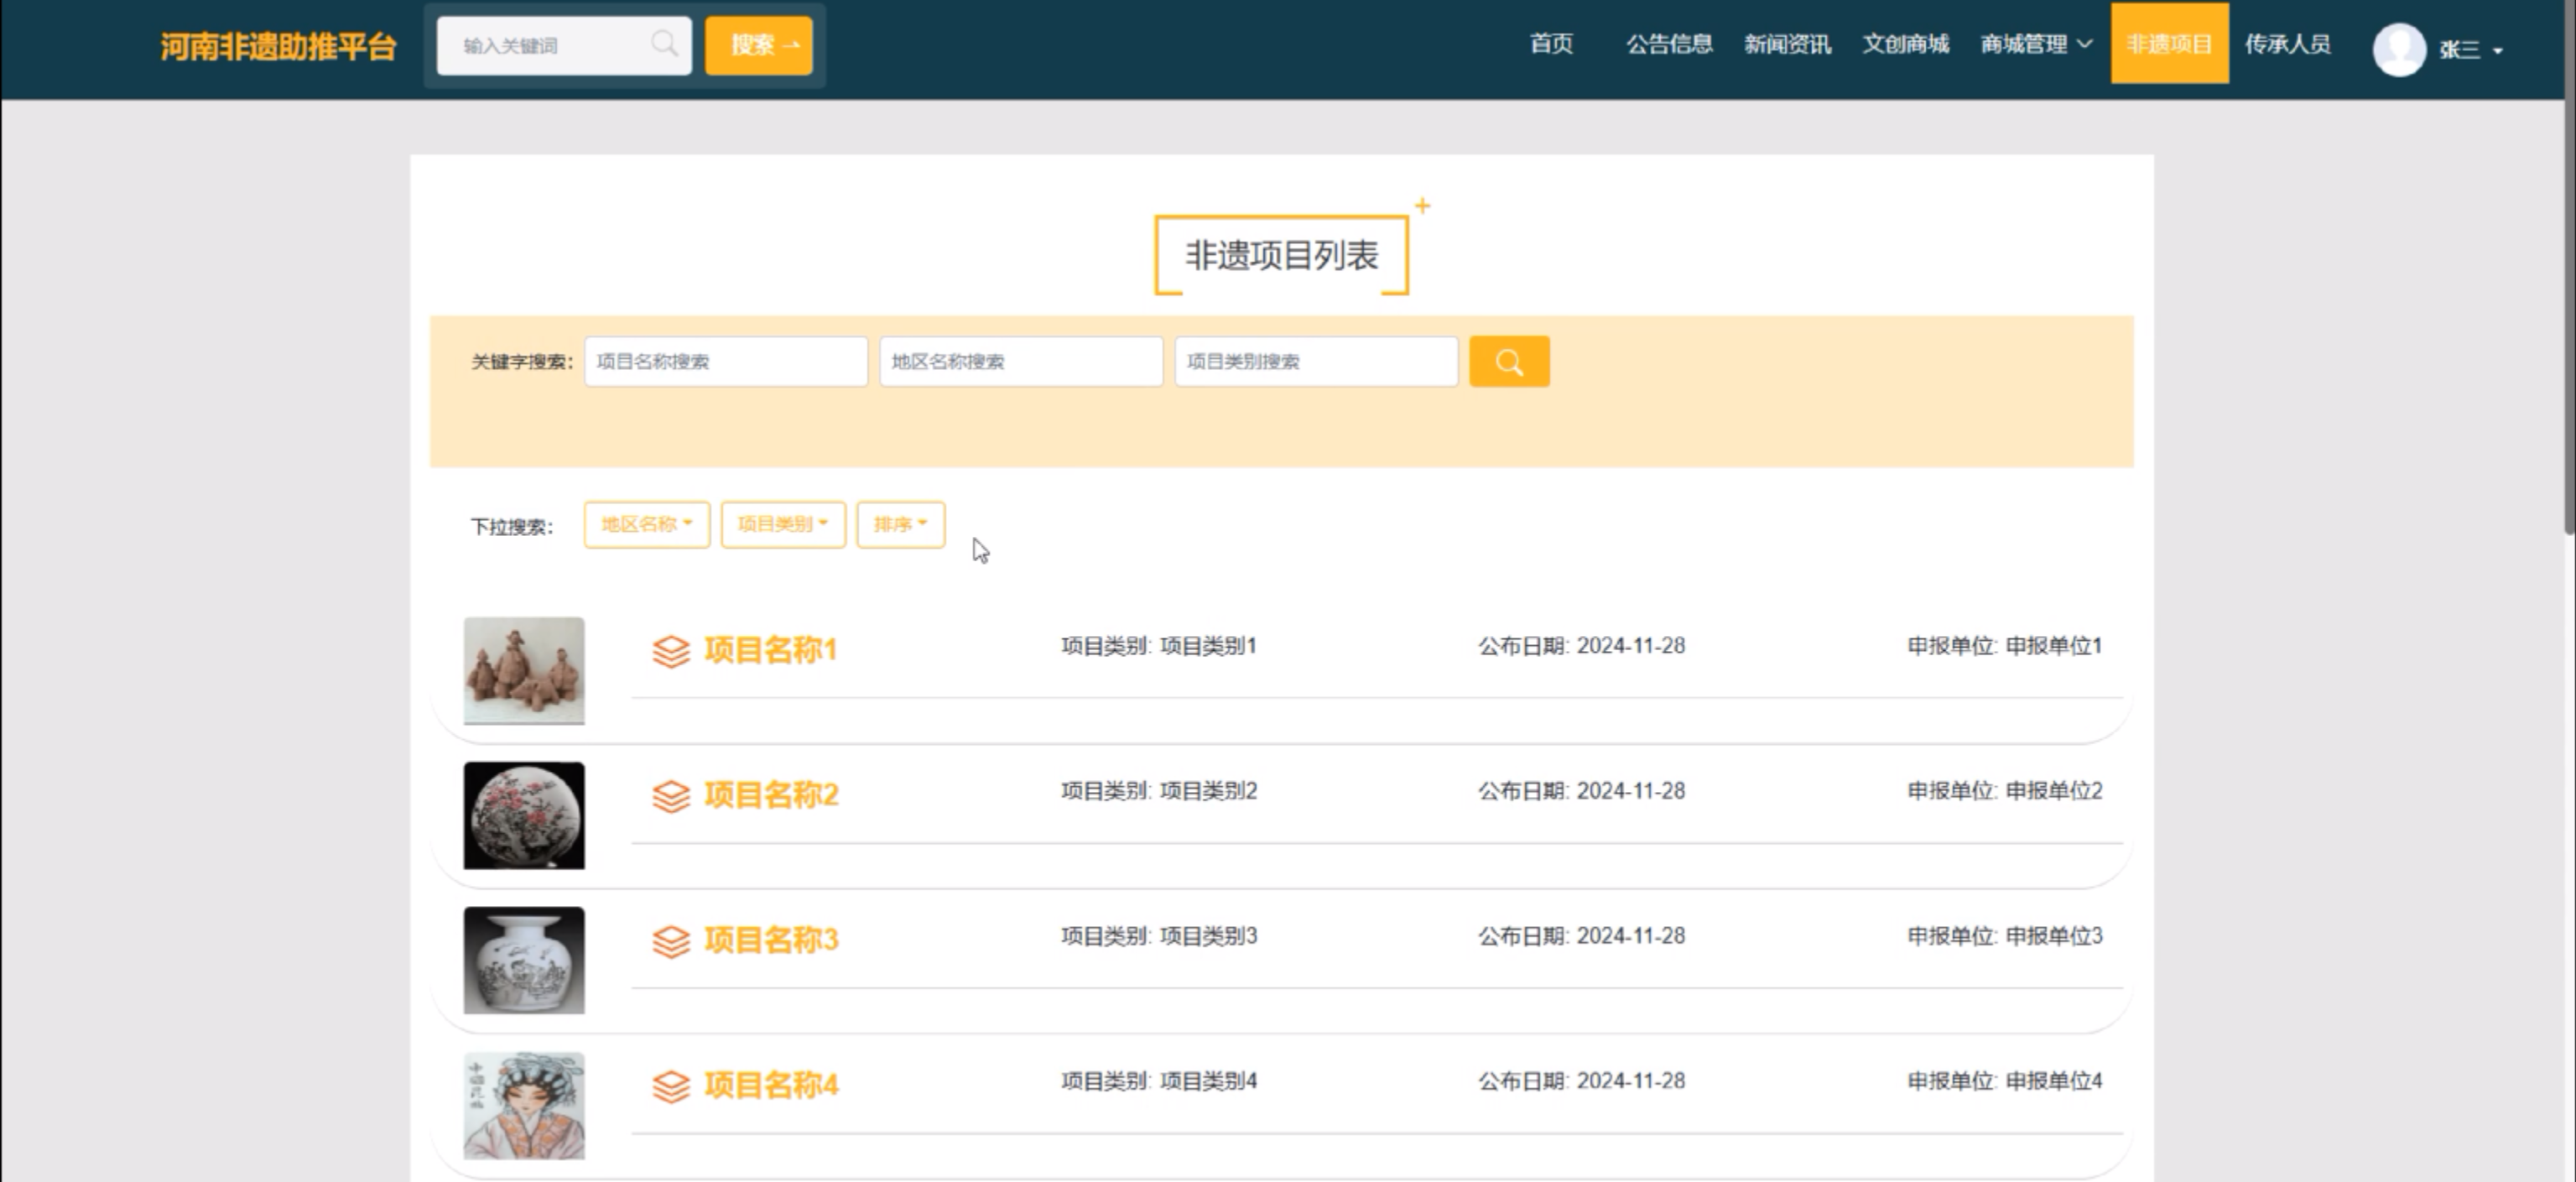Focus the 地区名称搜索 input field
Screen dimensions: 2576x1182
coord(1020,362)
